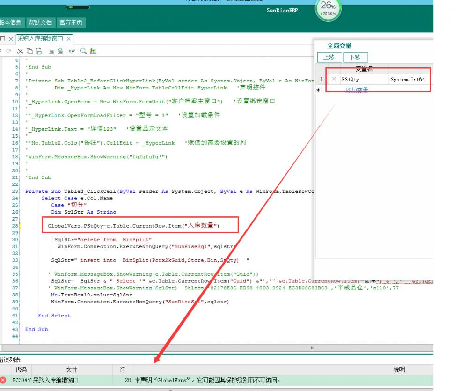This screenshot has width=468, height=391.
Task: Click the 错误列表 panel title
Action: 10,360
